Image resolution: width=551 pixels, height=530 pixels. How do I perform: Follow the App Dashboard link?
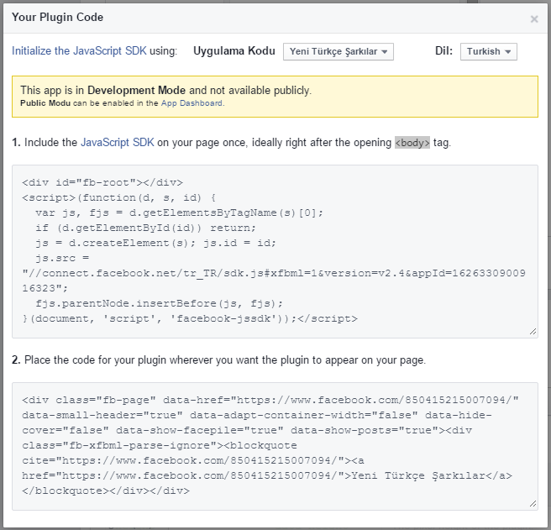pos(192,103)
